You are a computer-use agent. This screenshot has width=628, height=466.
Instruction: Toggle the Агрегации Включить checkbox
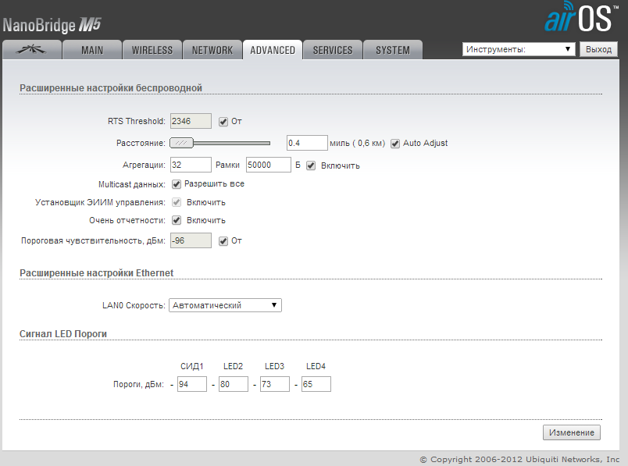point(311,165)
